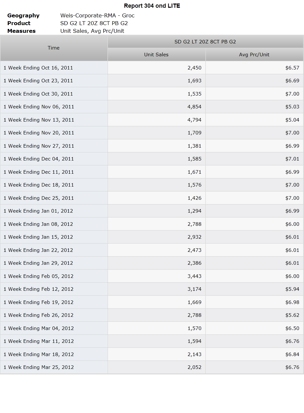304x413 pixels.
Task: Click the Avg Prc/Unit column header
Action: click(x=254, y=55)
